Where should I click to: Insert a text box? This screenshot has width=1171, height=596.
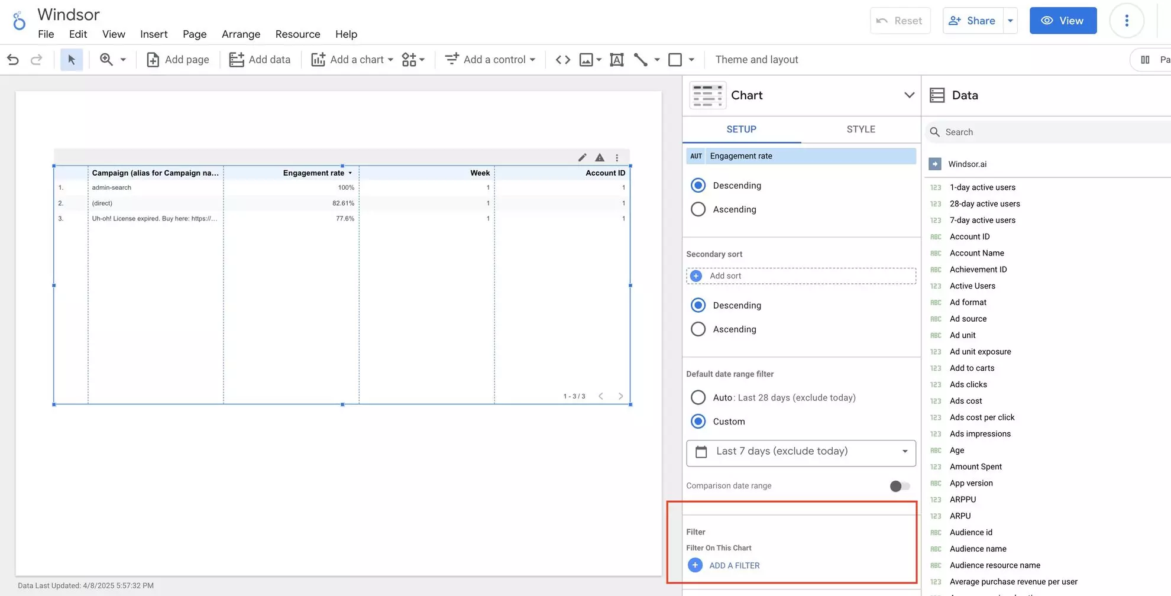(617, 60)
